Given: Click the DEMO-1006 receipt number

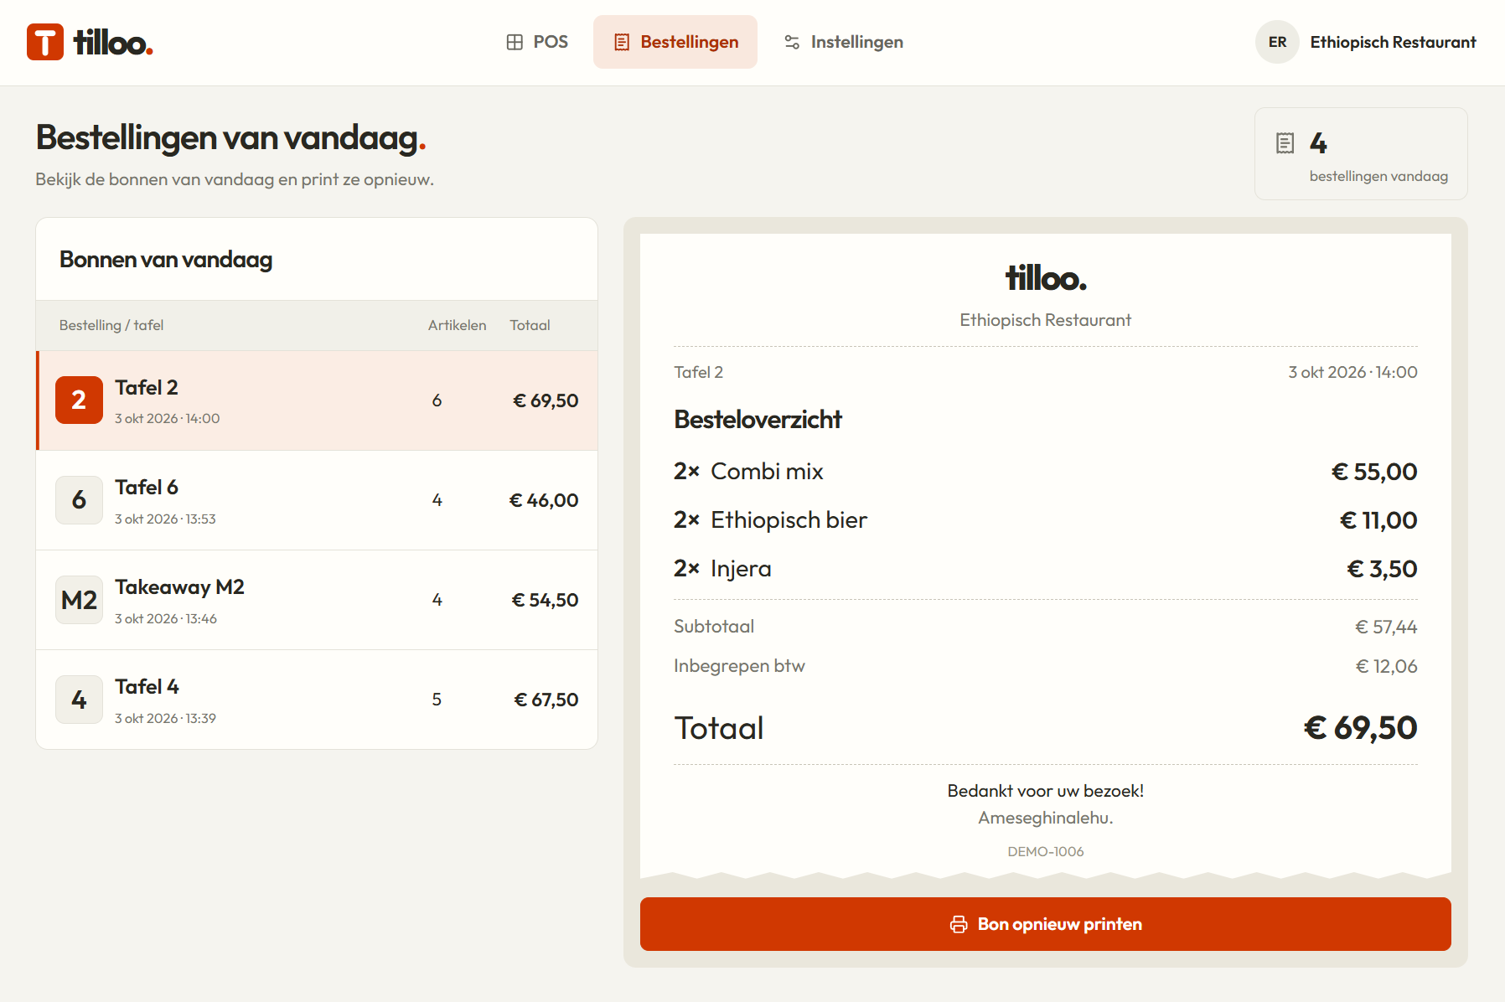Looking at the screenshot, I should click(x=1045, y=851).
